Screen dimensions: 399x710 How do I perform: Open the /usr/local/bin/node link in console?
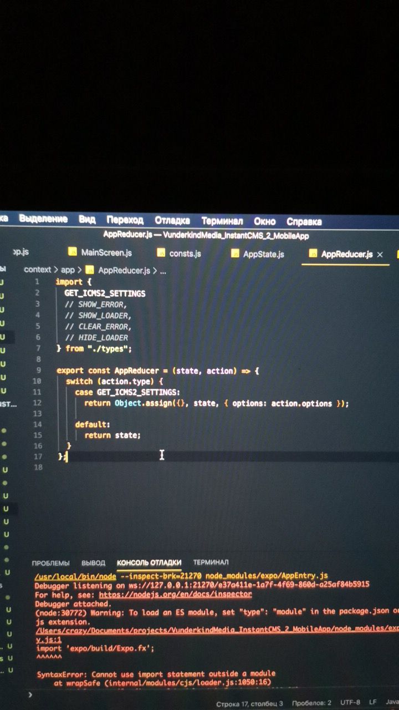75,576
